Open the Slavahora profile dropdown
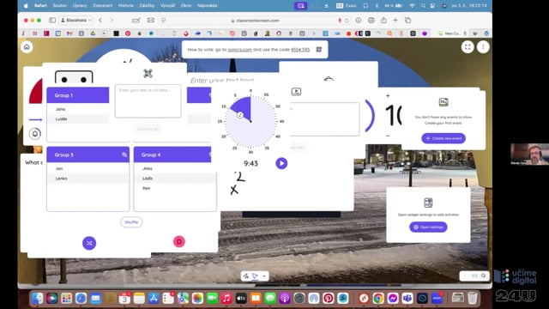Screen dimensions: 549x309 (x=76, y=21)
